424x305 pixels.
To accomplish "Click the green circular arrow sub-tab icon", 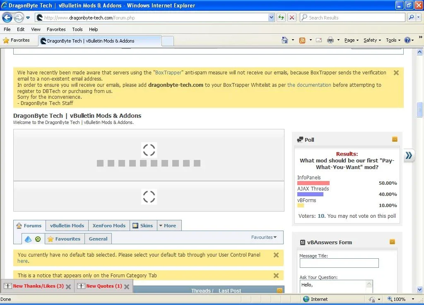I will 38,239.
